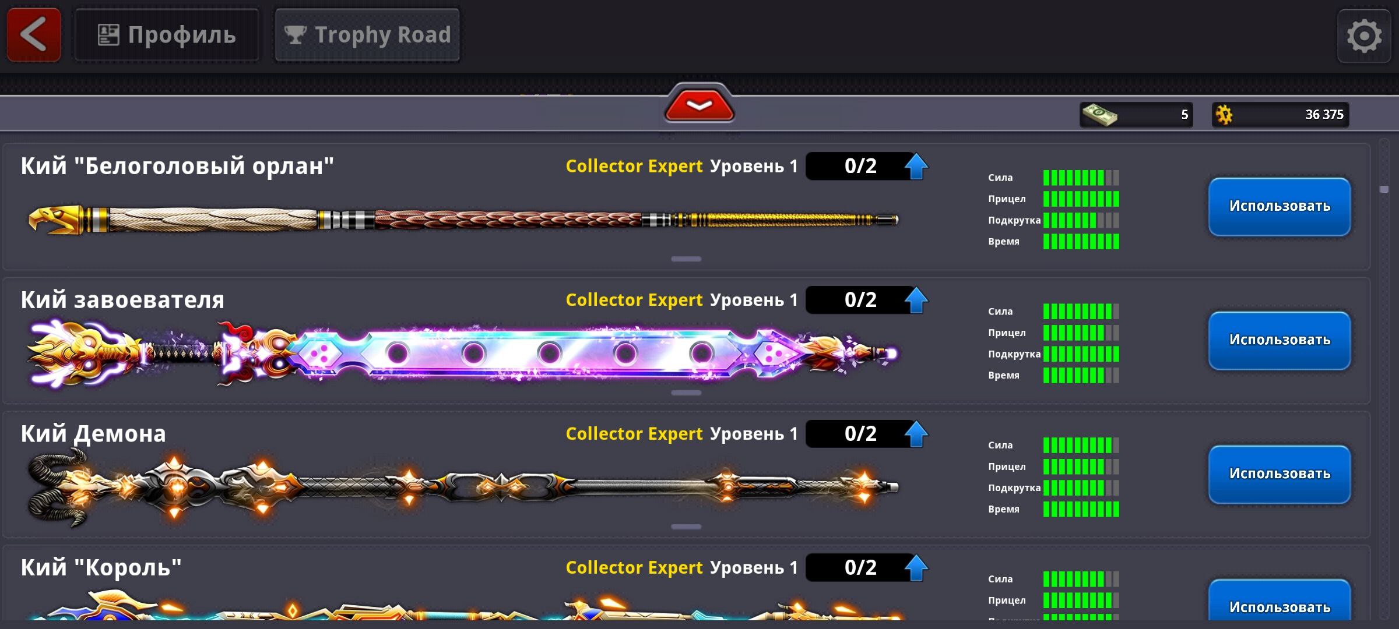Use the Белоголовый орлан cue
Image resolution: width=1399 pixels, height=629 pixels.
[x=1280, y=206]
